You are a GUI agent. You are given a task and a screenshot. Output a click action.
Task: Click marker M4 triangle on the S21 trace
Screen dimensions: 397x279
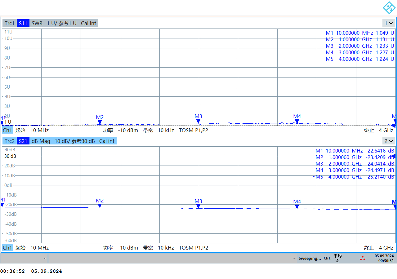pyautogui.click(x=297, y=207)
